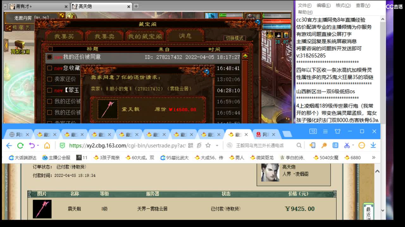Open 帮助(H) menu in notepad window
Image resolution: width=405 pixels, height=227 pixels.
305,12
